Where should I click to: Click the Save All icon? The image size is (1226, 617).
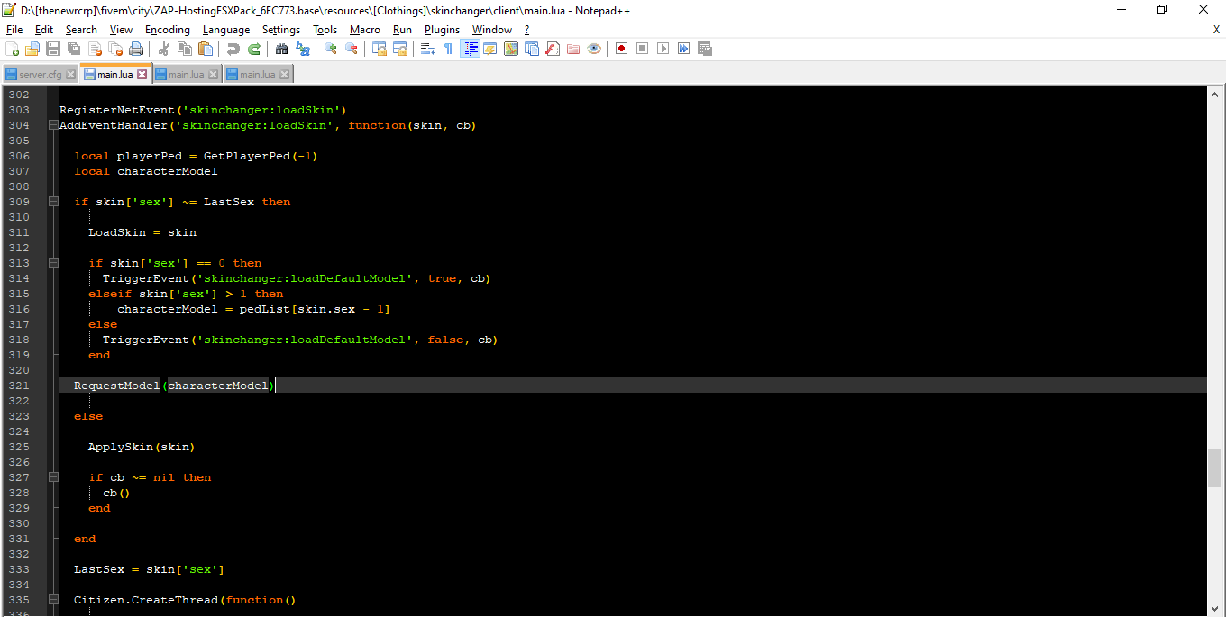[74, 49]
